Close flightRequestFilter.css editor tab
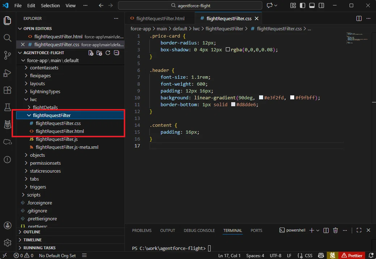 point(257,18)
